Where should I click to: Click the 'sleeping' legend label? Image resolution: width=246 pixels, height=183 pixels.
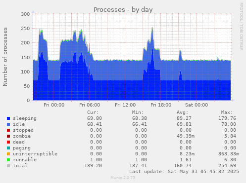[25, 118]
